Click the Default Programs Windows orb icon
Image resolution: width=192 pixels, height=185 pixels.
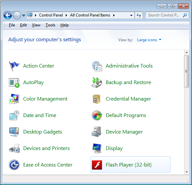(97, 115)
